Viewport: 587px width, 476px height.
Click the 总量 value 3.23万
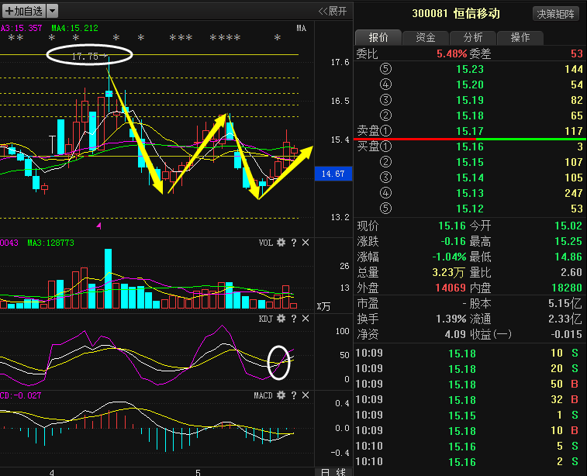[448, 272]
